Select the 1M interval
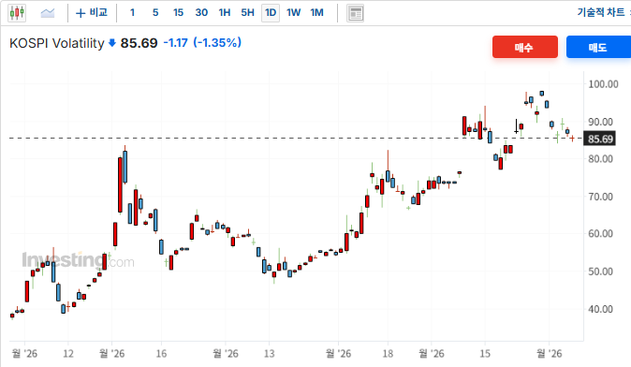The image size is (631, 367). tap(316, 13)
